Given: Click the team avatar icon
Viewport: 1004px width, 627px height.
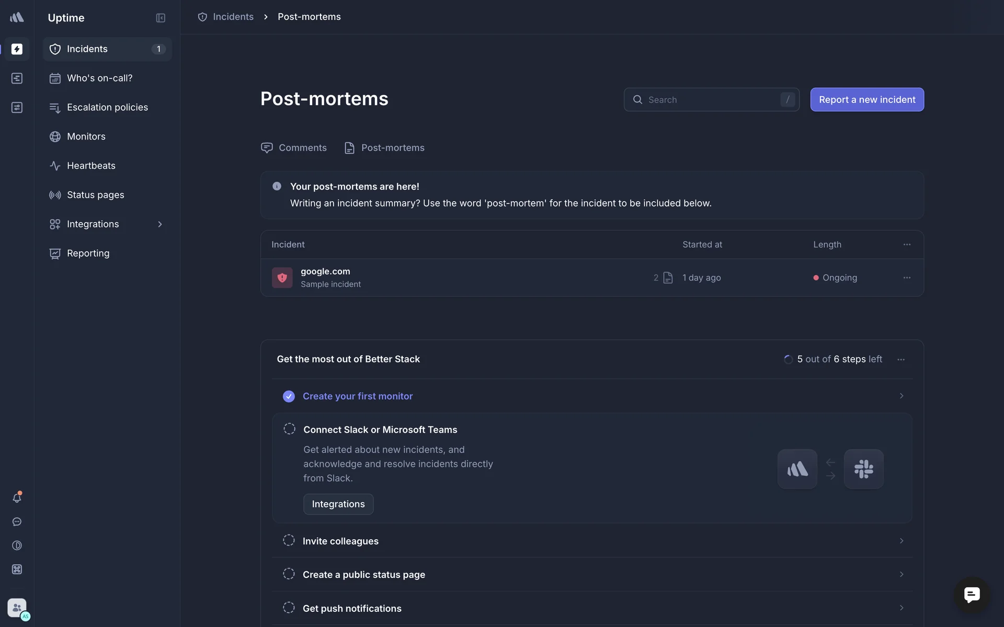Looking at the screenshot, I should pyautogui.click(x=17, y=608).
